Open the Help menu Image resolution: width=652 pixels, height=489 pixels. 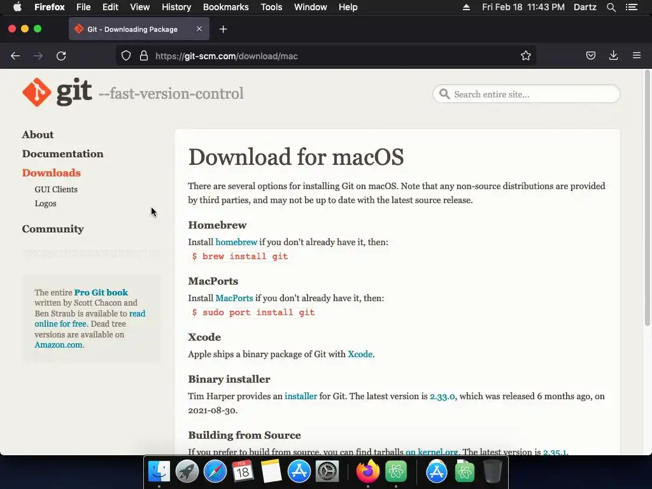coord(348,7)
